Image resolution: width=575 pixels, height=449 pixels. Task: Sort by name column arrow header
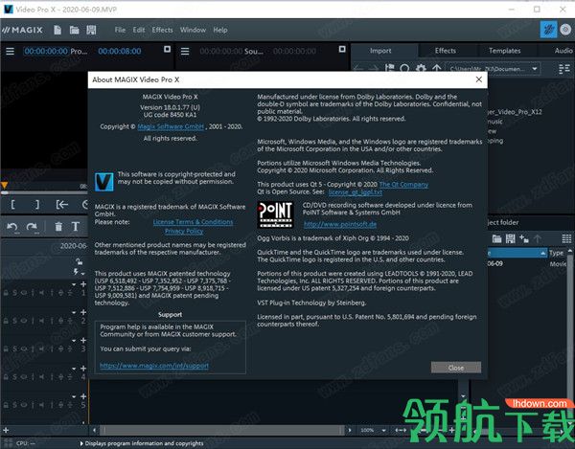pyautogui.click(x=517, y=253)
